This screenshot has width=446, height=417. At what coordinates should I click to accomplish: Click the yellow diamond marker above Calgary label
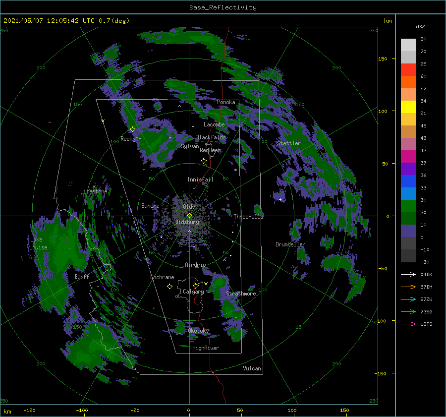196,286
